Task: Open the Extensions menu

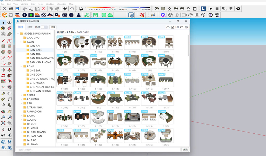Action: [x=61, y=4]
